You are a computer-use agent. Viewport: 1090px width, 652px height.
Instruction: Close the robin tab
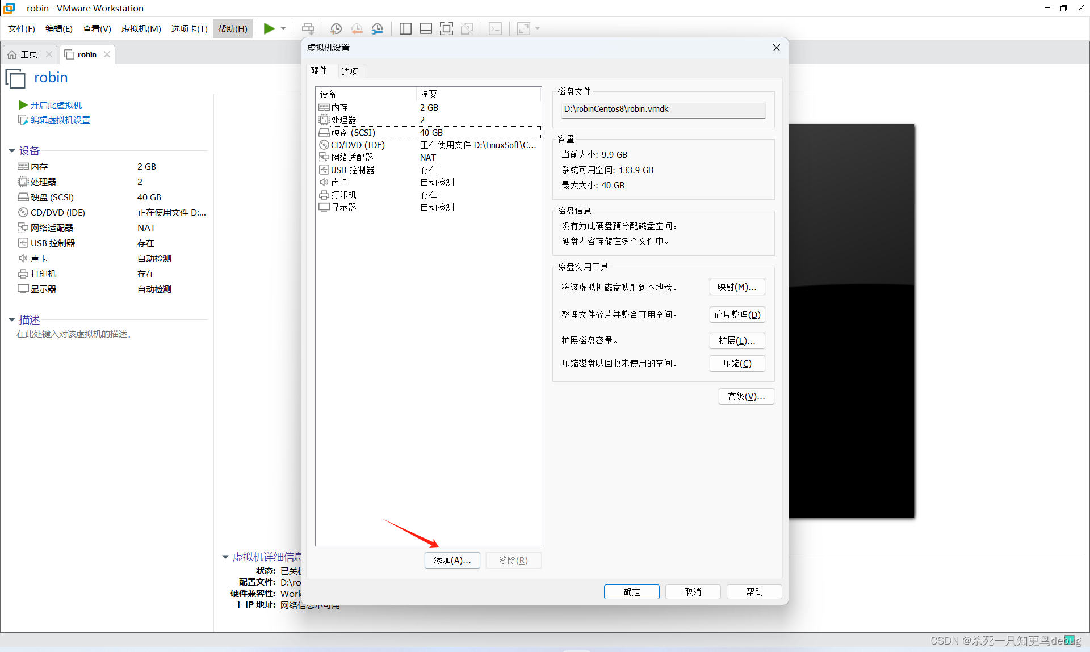[x=107, y=54]
